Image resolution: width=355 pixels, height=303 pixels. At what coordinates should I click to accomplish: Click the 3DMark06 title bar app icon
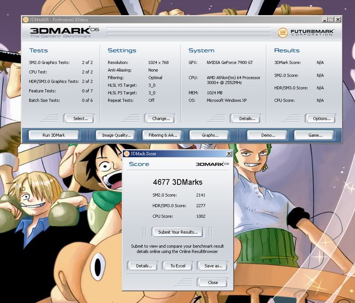[26, 20]
